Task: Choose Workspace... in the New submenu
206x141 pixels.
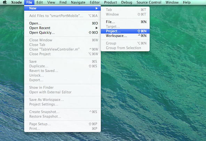Action: 125,36
